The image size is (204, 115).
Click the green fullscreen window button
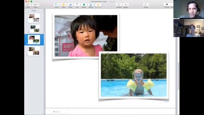pos(31,1)
